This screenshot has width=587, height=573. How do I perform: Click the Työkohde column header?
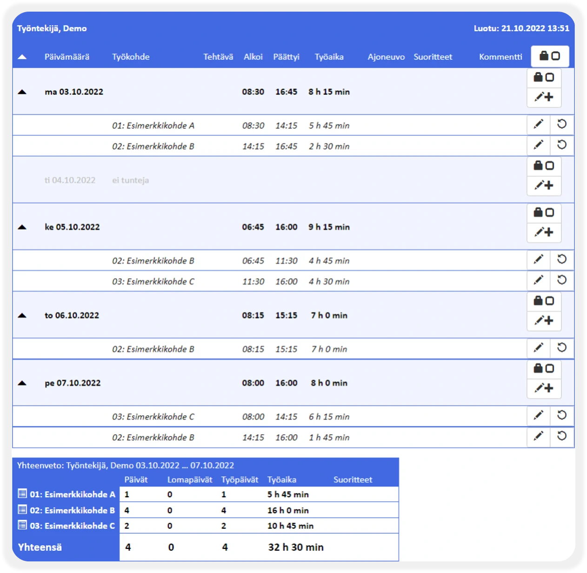point(131,57)
